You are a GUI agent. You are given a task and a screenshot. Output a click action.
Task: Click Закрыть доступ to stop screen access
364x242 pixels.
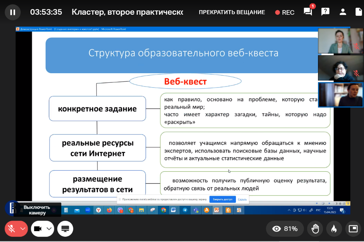[222, 199]
